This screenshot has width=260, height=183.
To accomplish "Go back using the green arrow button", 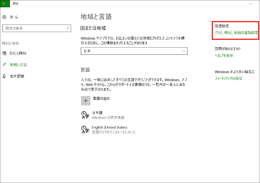I will point(5,3).
